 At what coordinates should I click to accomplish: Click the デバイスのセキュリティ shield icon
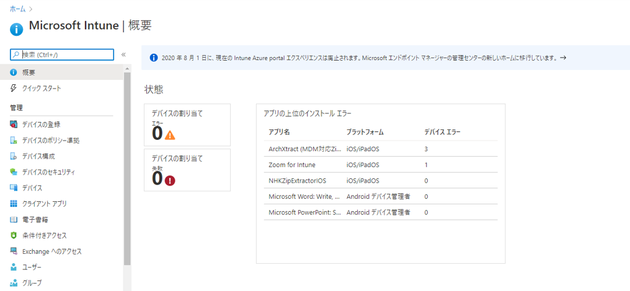point(14,172)
